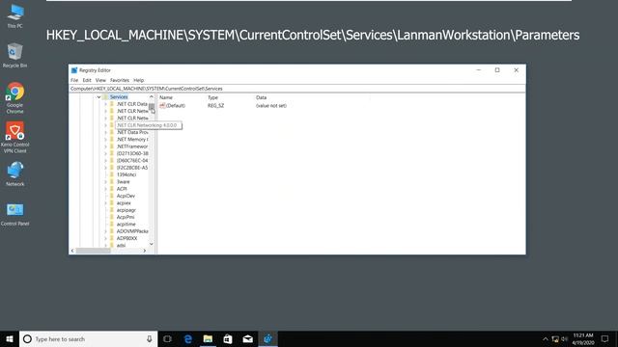Click the REG_SZ type cell
618x347 pixels.
(215, 105)
